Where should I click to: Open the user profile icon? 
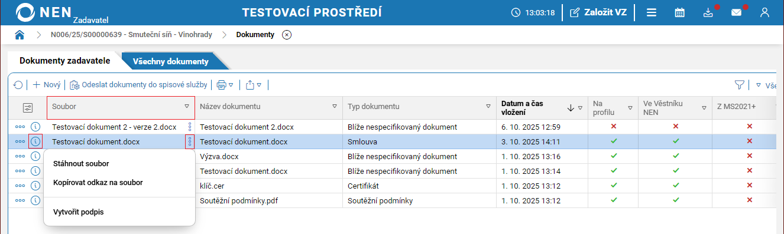pos(764,12)
